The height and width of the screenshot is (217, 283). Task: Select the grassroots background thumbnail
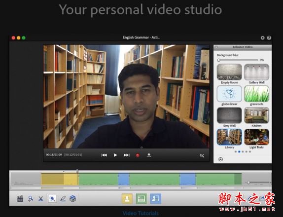256,94
